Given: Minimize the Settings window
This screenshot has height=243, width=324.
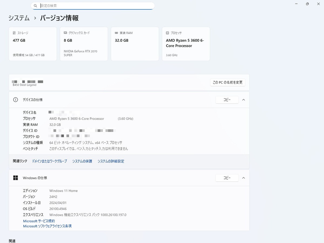Looking at the screenshot, I should (296, 4).
